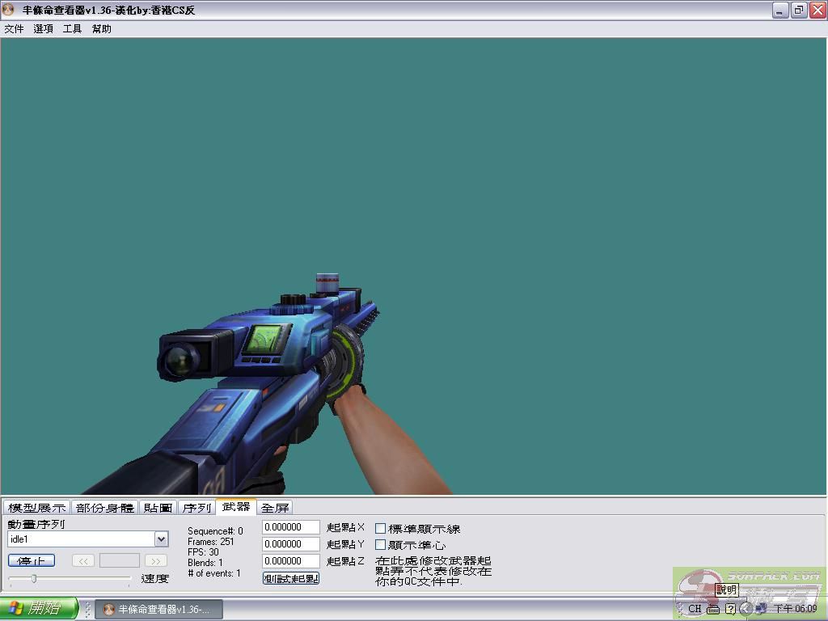Switch to the 模型展示 tab

tap(36, 508)
